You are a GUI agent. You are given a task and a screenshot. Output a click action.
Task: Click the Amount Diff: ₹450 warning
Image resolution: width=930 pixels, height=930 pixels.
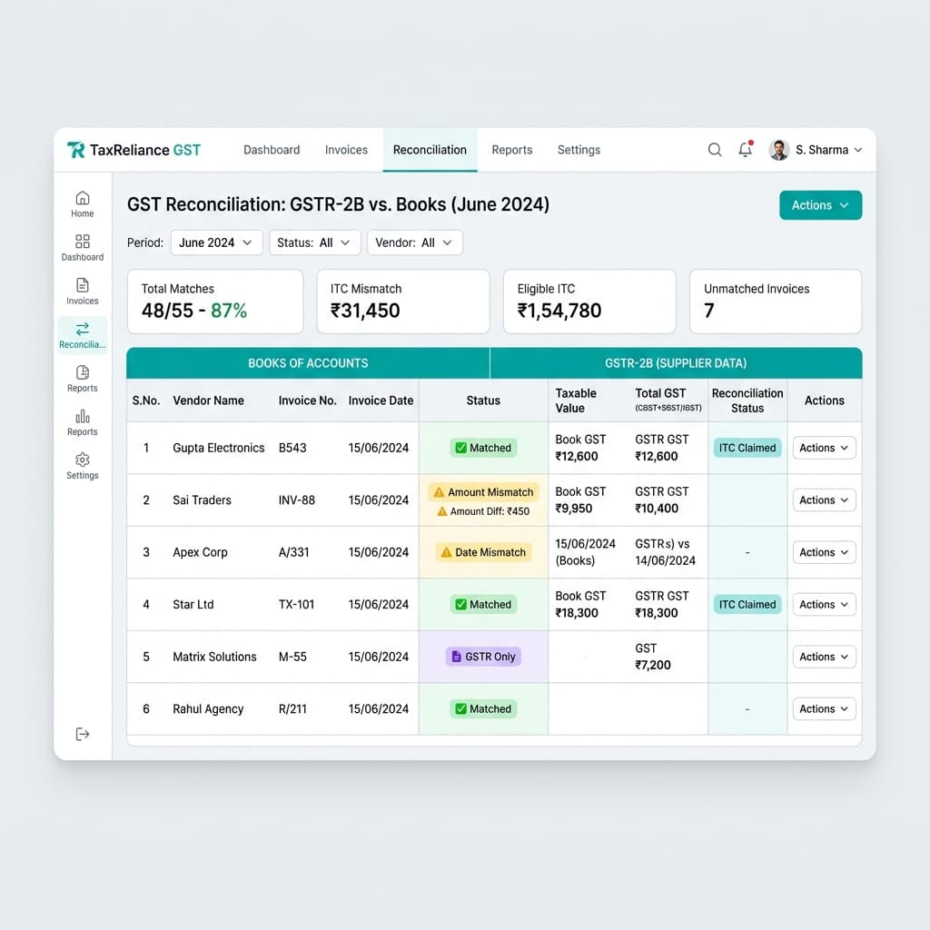click(x=483, y=511)
